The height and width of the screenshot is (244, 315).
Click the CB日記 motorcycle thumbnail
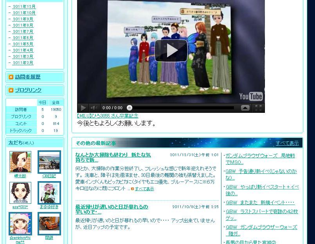pyautogui.click(x=49, y=162)
